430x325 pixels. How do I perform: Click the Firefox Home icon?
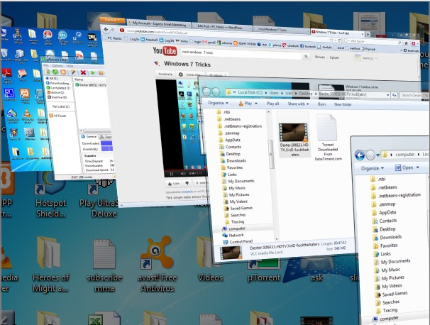point(407,43)
